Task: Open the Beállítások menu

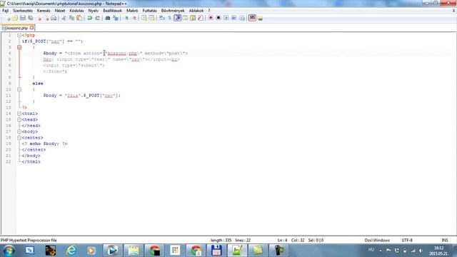Action: tap(113, 11)
